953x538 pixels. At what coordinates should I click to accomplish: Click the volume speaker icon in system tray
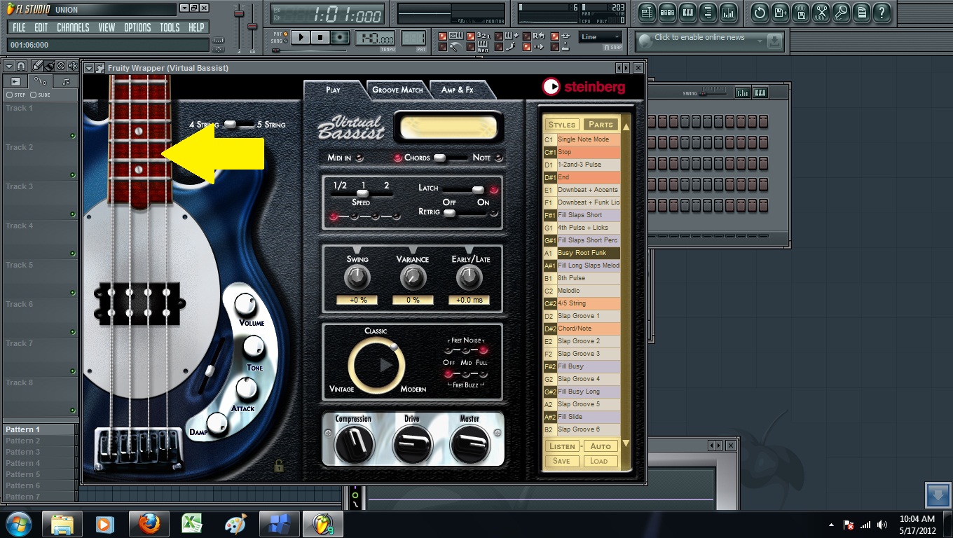point(882,525)
